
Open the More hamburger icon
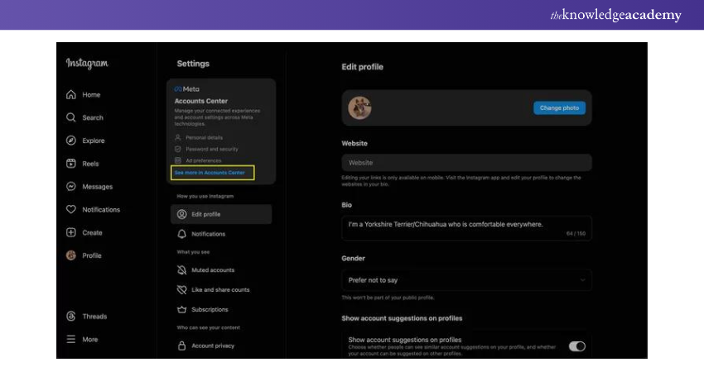pyautogui.click(x=71, y=339)
